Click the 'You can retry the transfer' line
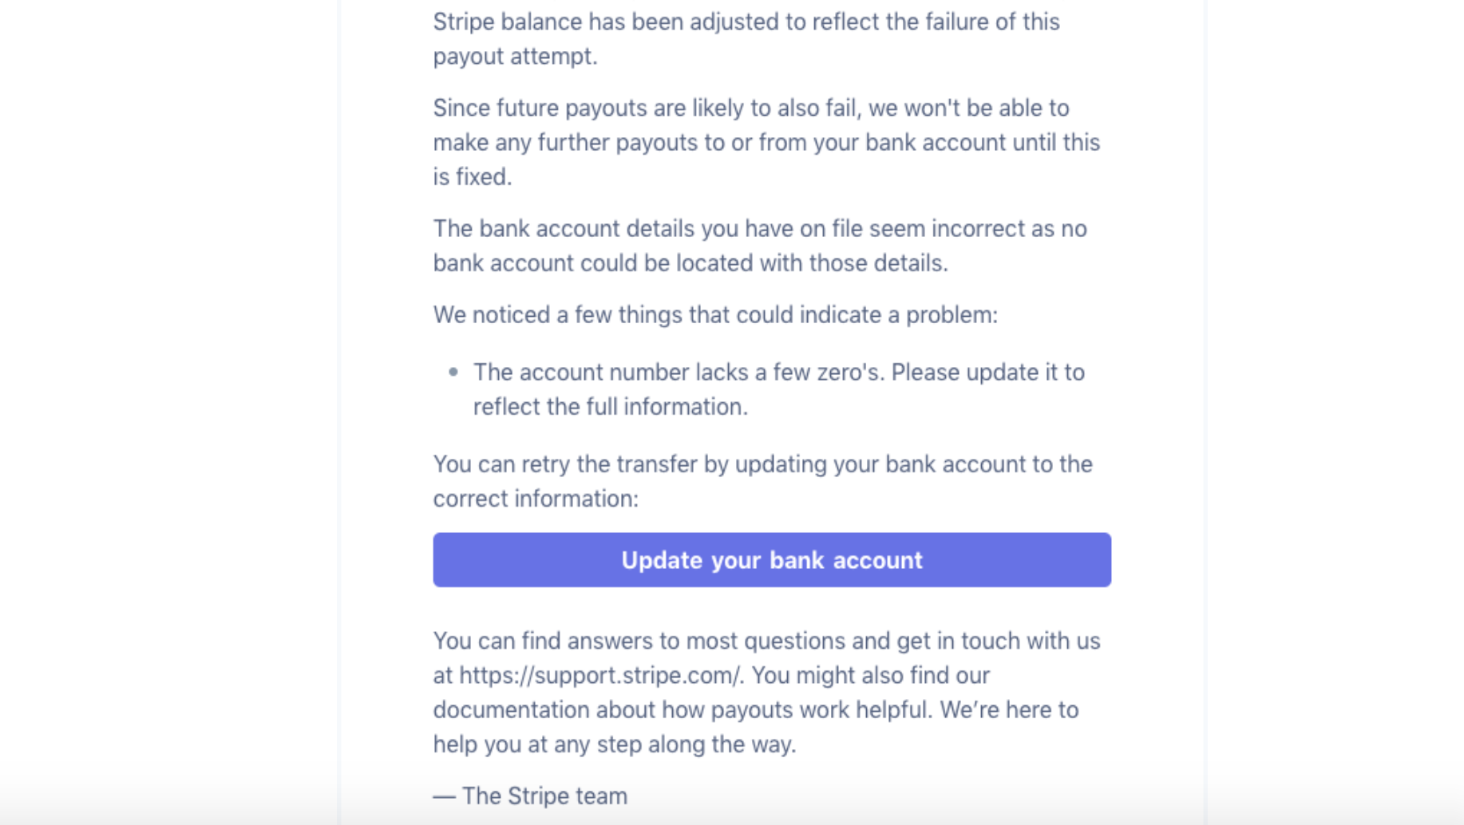 [762, 464]
